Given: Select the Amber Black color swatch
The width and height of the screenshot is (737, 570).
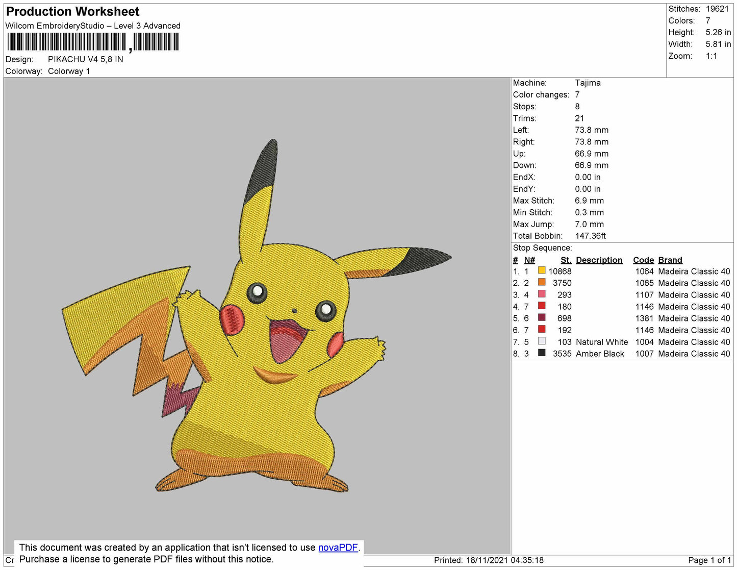Looking at the screenshot, I should click(542, 353).
